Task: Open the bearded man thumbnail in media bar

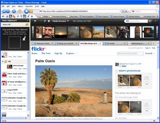Action: 48,32
